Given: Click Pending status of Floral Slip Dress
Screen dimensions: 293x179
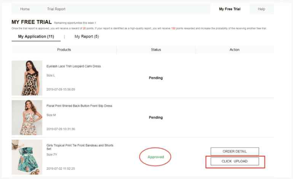Looking at the screenshot, I should pyautogui.click(x=156, y=117).
